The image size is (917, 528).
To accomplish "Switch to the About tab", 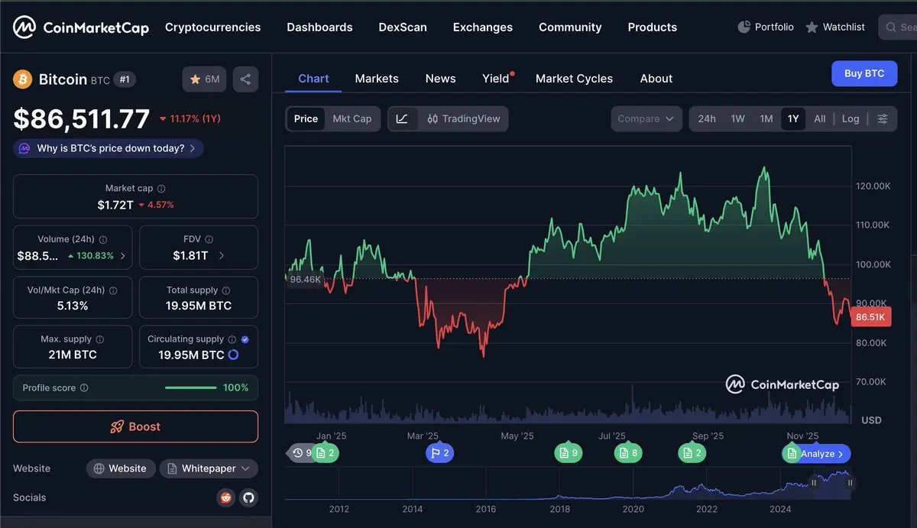I will pos(656,79).
